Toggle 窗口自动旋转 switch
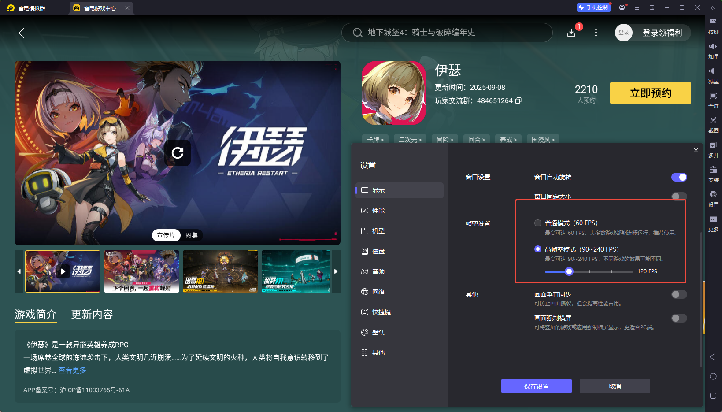This screenshot has height=412, width=722. point(679,177)
